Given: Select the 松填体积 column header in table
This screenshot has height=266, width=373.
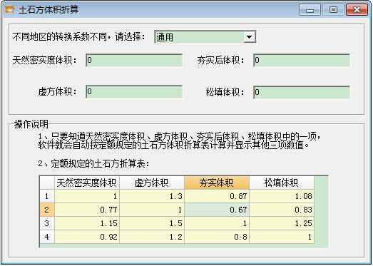Looking at the screenshot, I should click(x=282, y=183).
